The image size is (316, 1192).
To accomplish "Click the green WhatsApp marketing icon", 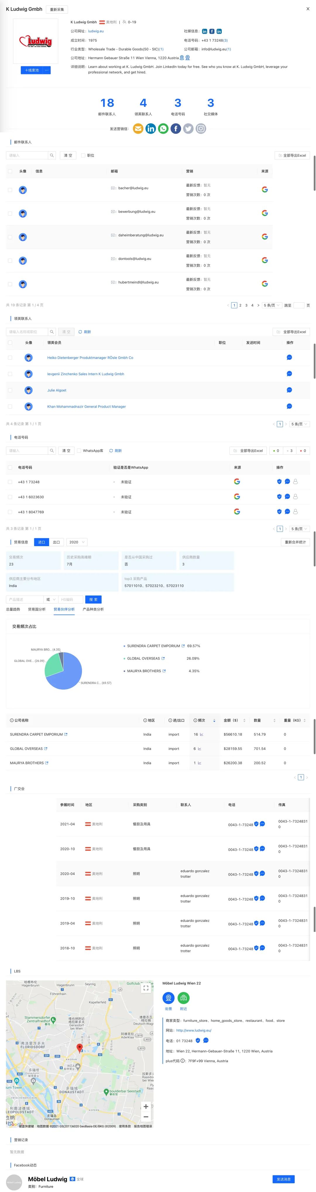I will click(163, 129).
